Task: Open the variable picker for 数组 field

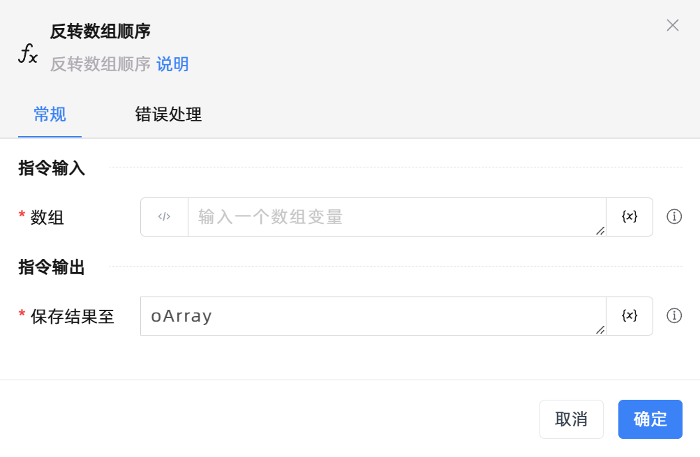Action: click(x=630, y=217)
